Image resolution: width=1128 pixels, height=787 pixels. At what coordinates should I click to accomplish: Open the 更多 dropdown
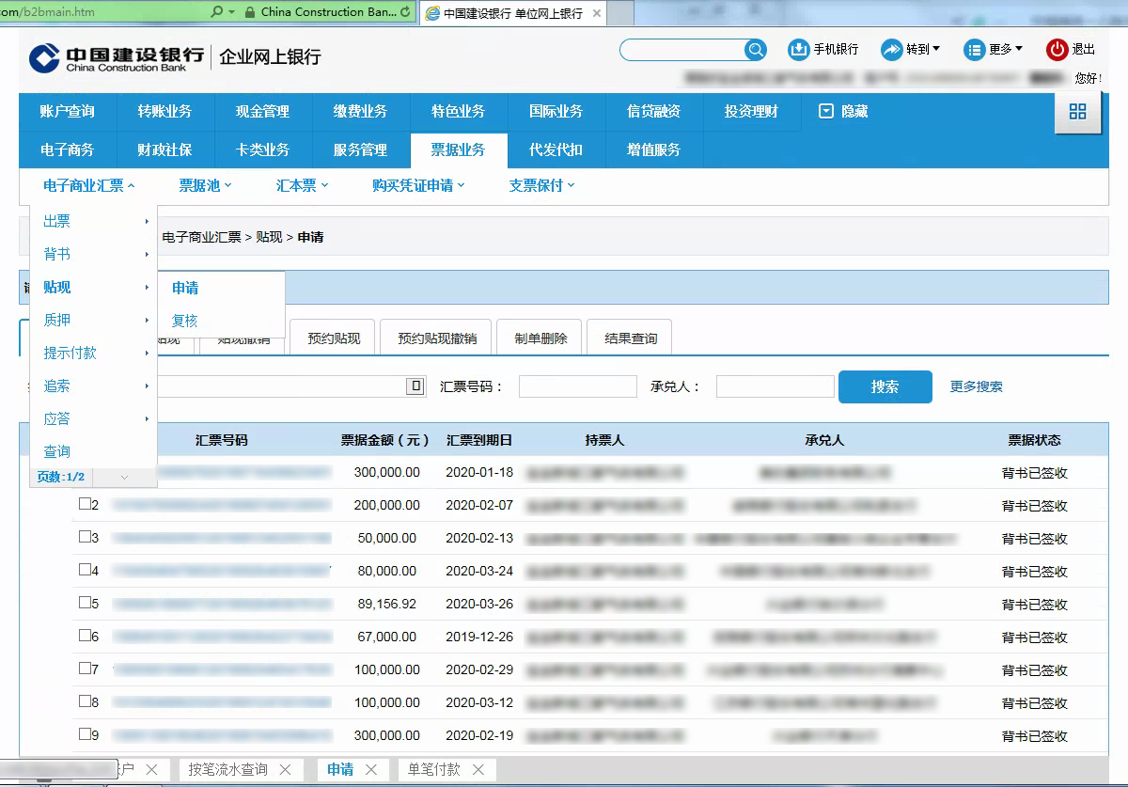993,50
